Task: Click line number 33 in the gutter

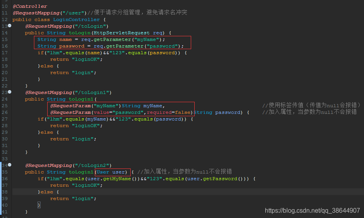Action: point(5,159)
